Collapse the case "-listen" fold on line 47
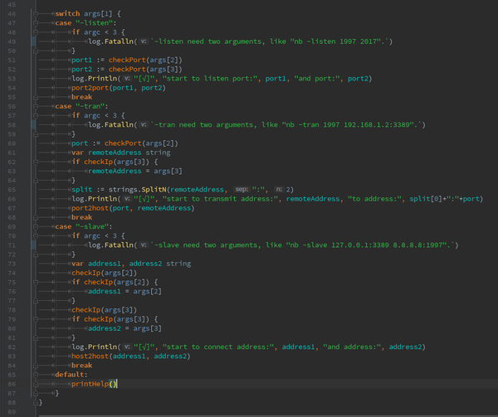Screen dimensions: 498x417 36,23
